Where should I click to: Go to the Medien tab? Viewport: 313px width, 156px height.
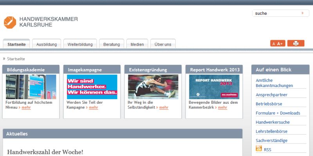coord(137,44)
